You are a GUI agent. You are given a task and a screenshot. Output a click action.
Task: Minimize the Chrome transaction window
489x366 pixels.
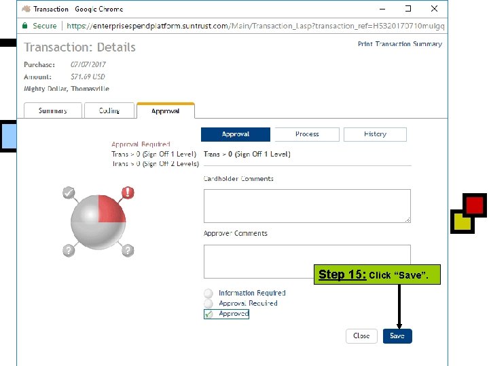coord(382,9)
